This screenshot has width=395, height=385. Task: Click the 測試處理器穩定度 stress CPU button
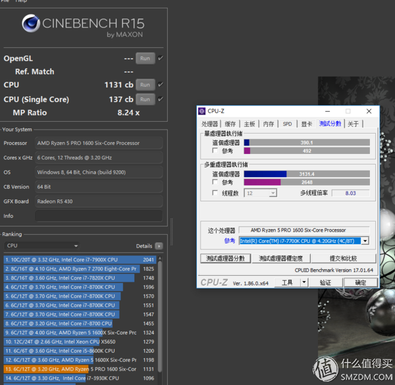click(280, 259)
